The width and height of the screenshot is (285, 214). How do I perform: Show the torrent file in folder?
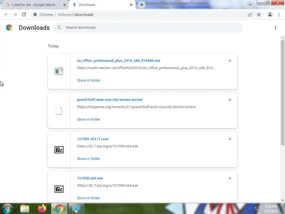point(89,119)
